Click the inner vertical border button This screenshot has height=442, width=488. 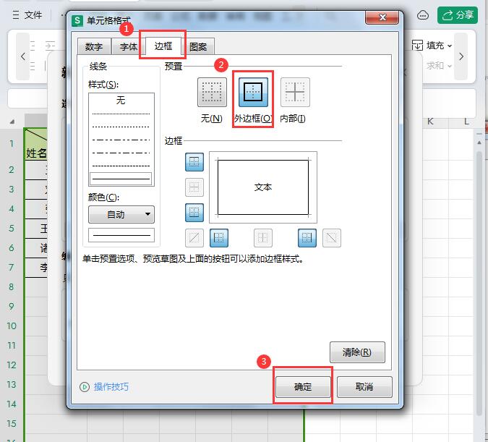click(x=263, y=238)
